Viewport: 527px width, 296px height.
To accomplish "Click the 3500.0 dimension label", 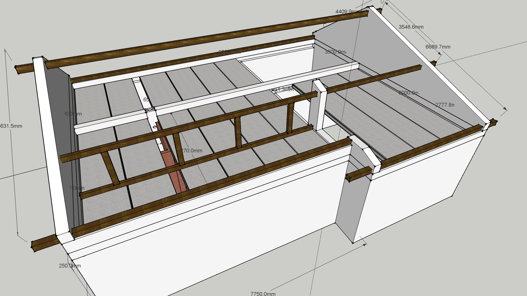I will pos(335,52).
